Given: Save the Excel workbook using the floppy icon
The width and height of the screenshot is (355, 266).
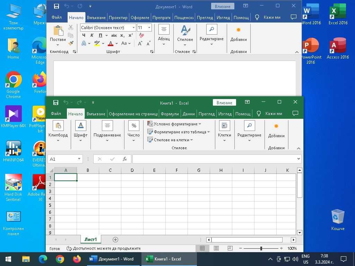Looking at the screenshot, I should click(x=56, y=103).
